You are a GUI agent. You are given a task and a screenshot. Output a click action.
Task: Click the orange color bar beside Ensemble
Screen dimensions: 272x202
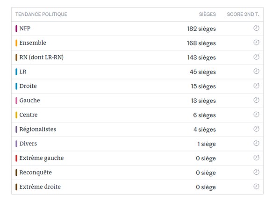(16, 43)
